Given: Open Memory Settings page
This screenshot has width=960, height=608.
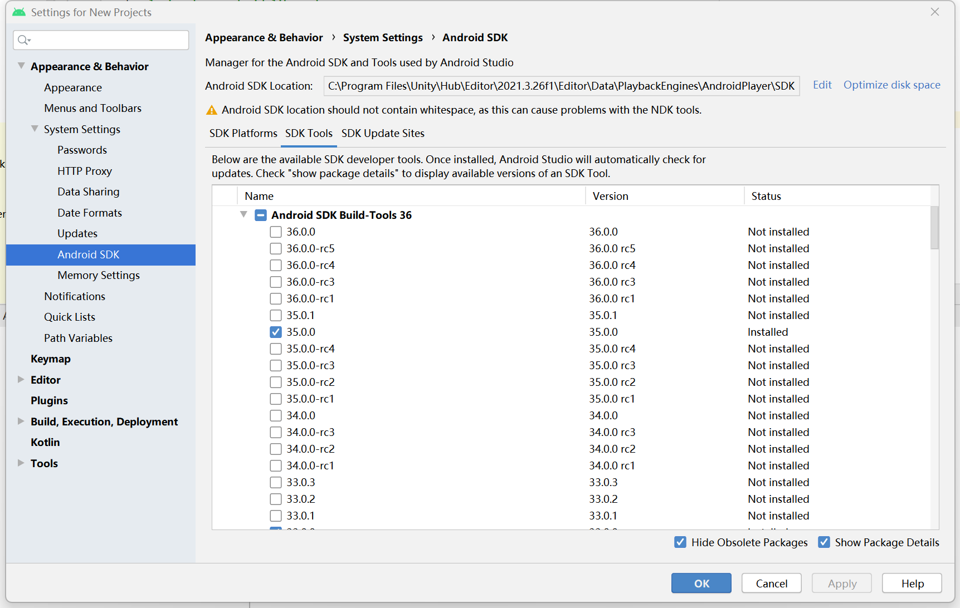Looking at the screenshot, I should 99,275.
